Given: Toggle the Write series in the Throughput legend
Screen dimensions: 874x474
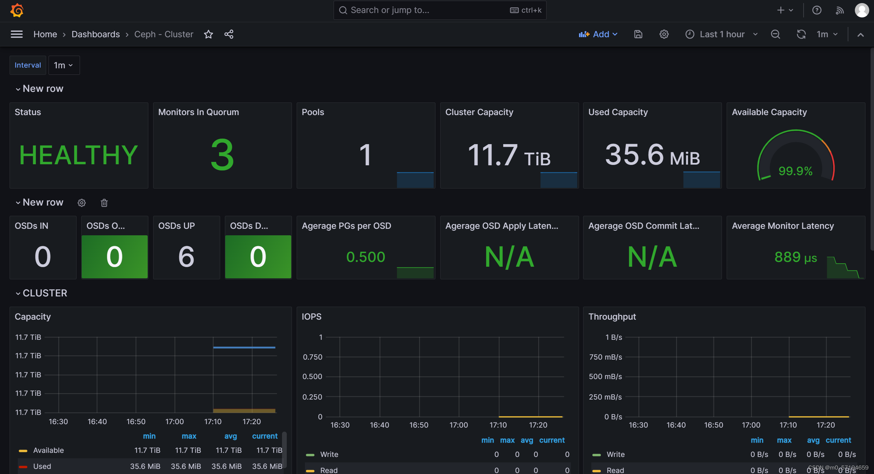Looking at the screenshot, I should tap(615, 454).
